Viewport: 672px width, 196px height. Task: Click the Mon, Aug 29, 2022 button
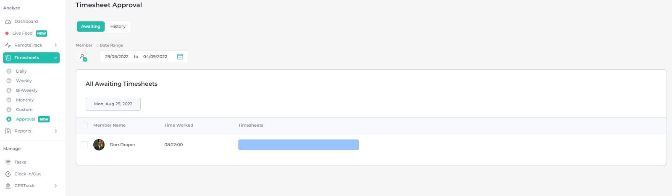tap(113, 104)
